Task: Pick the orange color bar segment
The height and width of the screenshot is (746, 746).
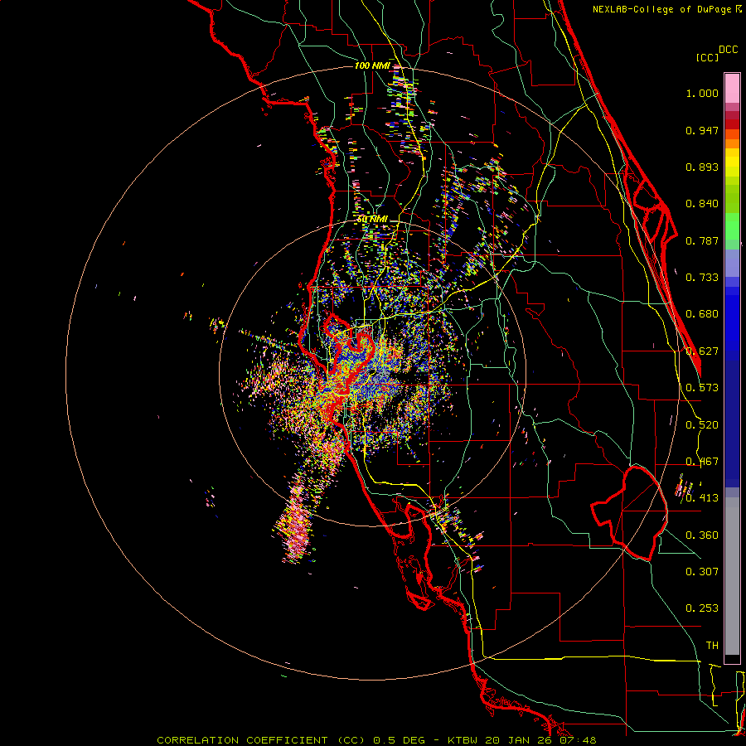Action: click(732, 143)
